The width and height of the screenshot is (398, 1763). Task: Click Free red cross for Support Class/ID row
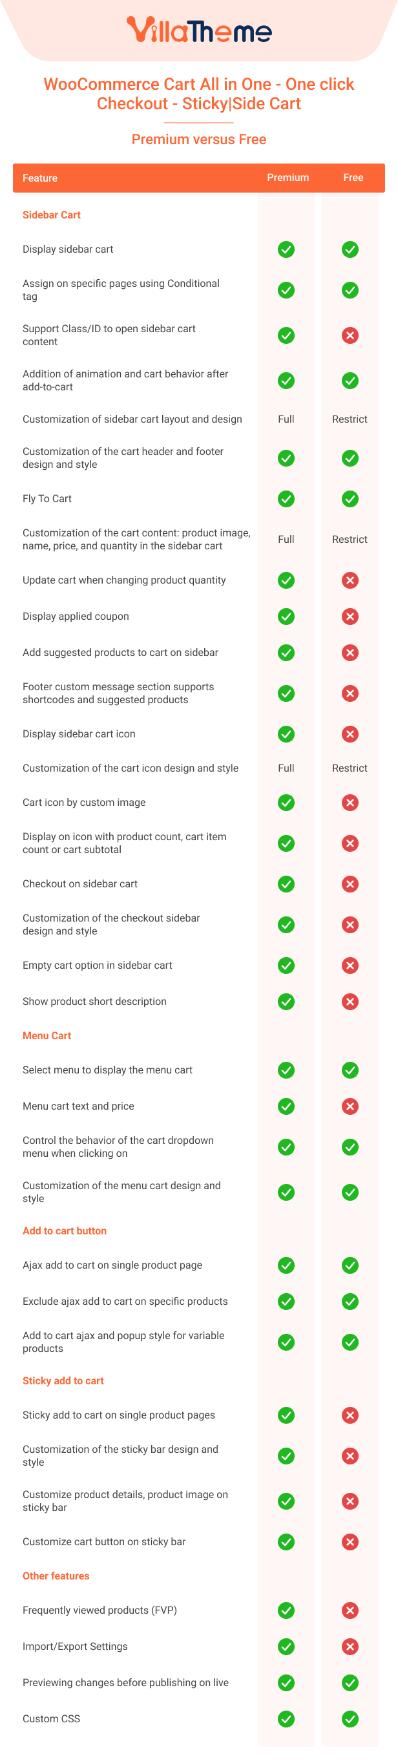(x=350, y=335)
